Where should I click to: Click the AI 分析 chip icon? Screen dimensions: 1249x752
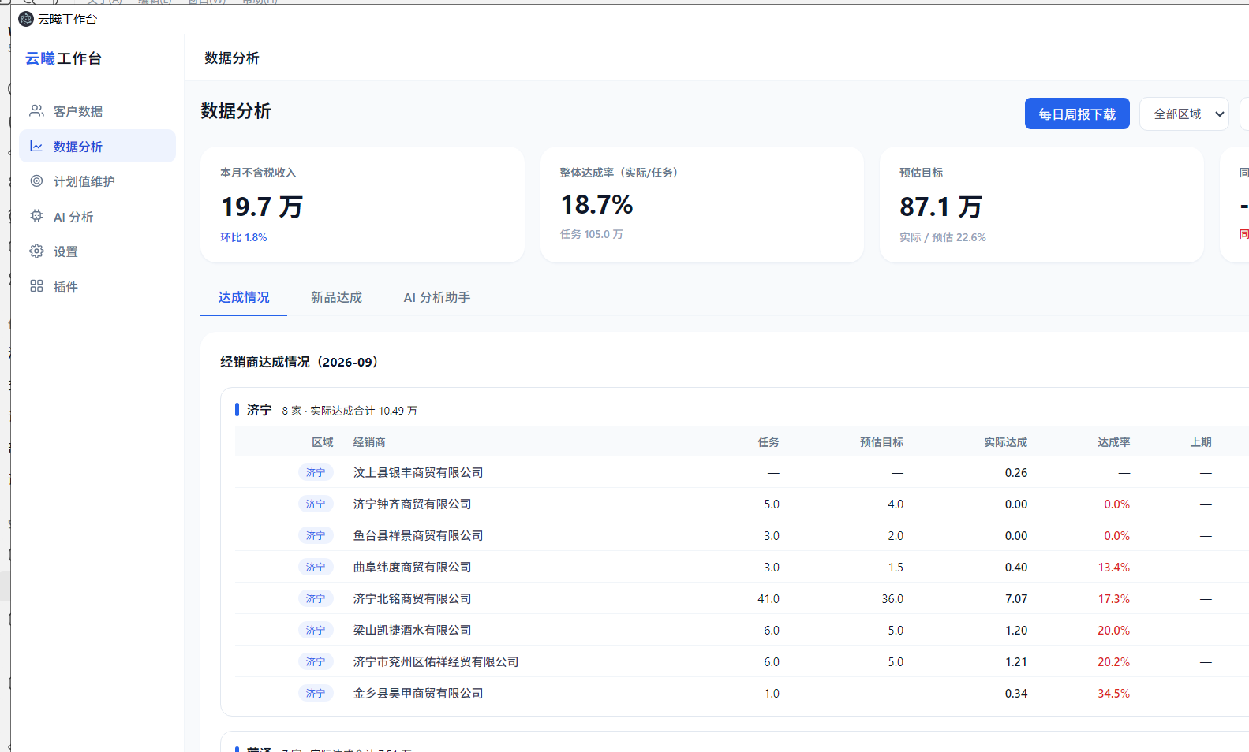[36, 216]
